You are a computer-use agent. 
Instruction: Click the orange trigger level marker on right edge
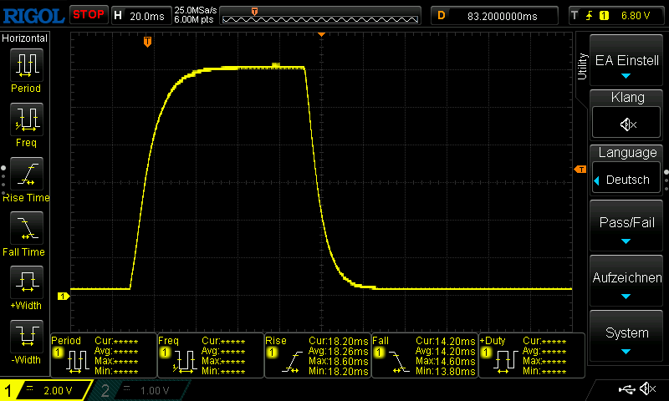point(580,170)
